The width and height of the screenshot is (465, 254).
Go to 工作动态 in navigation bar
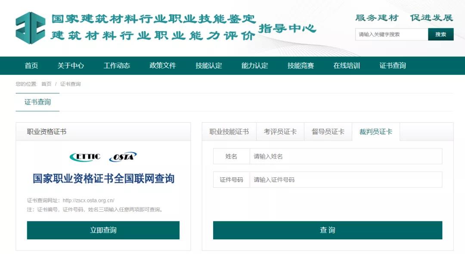pos(117,66)
